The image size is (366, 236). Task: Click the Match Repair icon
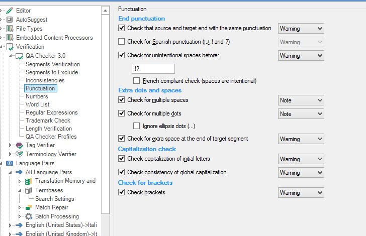pyautogui.click(x=29, y=207)
